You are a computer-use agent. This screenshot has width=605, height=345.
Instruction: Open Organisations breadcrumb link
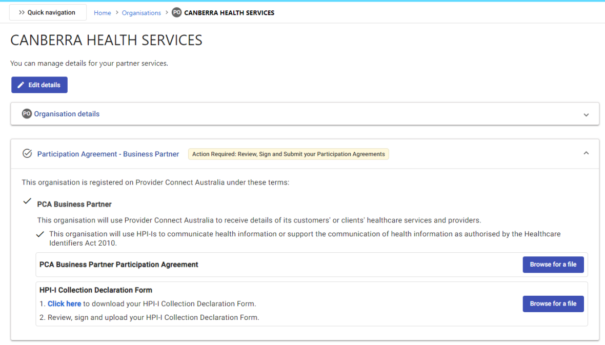(x=141, y=13)
